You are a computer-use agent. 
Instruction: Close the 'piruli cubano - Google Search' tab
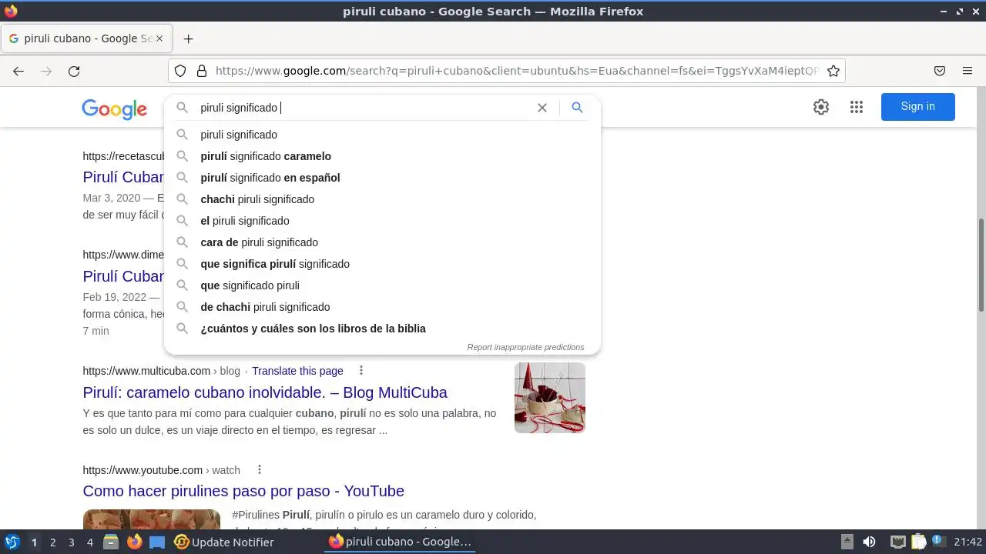click(x=160, y=38)
